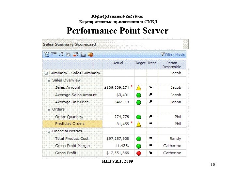This screenshot has height=176, width=235.
Task: Click the 274,776 actual value
Action: 122,117
